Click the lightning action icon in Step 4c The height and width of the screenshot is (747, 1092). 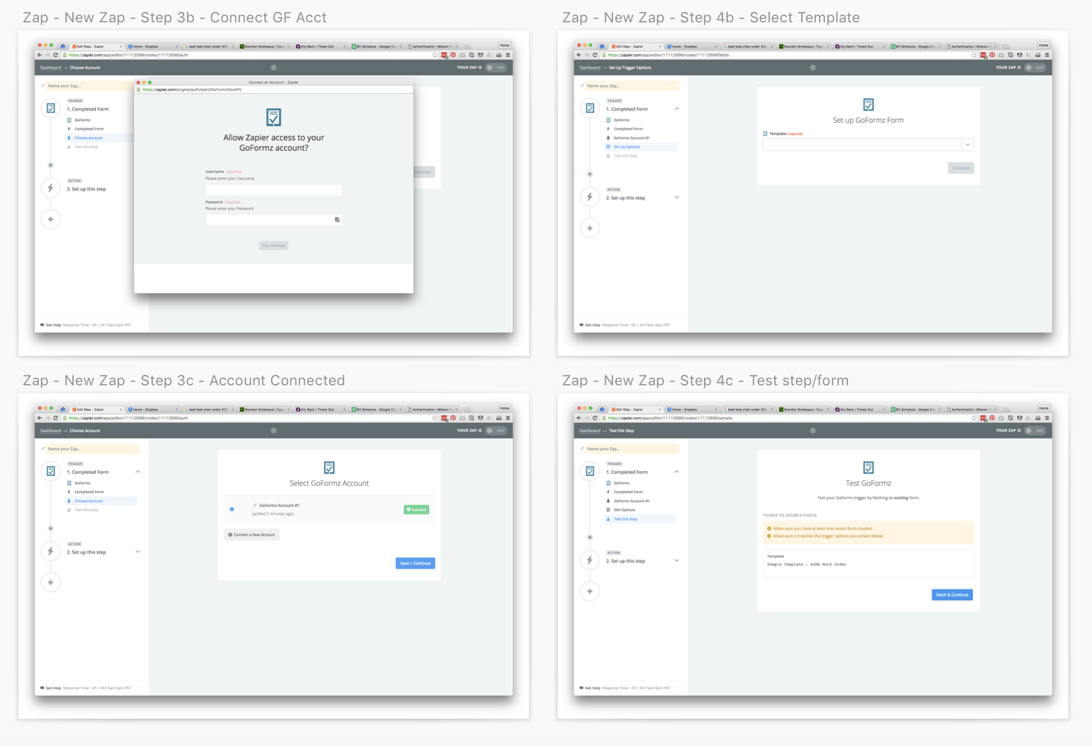coord(590,560)
